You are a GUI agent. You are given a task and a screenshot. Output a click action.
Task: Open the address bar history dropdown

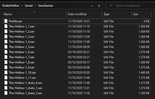point(92,6)
